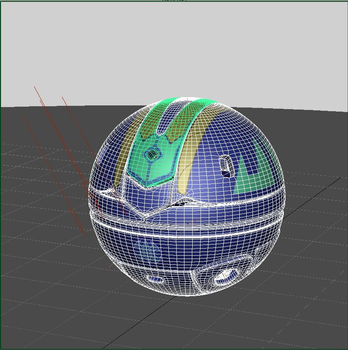Select the oblong slot on the sphere's upper right

pos(226,166)
